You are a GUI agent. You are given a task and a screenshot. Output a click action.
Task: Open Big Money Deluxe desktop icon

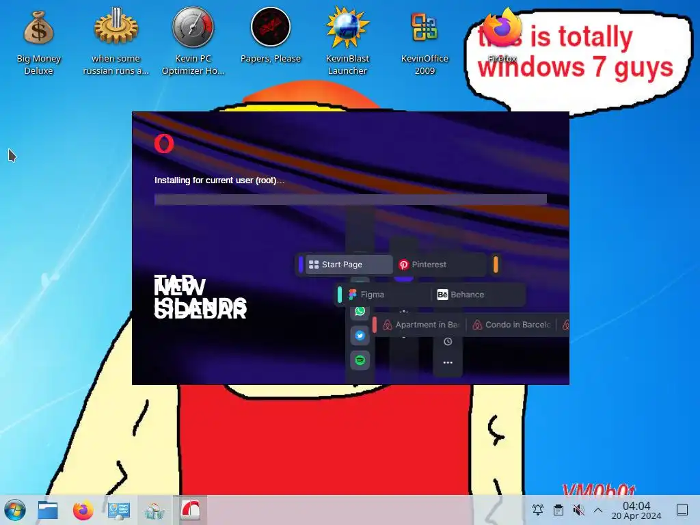tap(38, 42)
